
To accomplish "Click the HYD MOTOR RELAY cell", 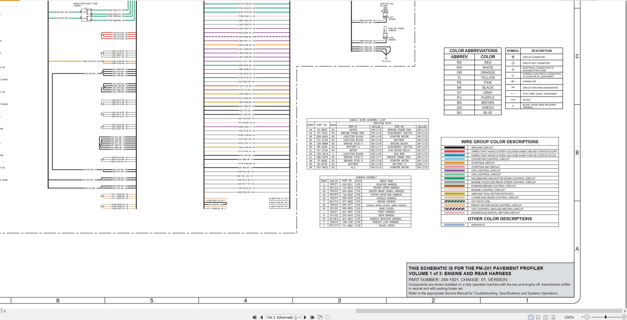I will pyautogui.click(x=399, y=150).
